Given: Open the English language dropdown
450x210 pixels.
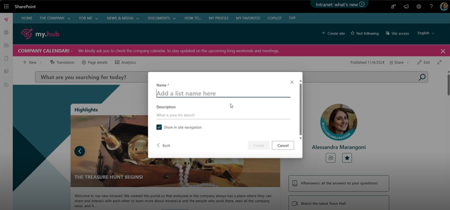Looking at the screenshot, I should pyautogui.click(x=426, y=33).
